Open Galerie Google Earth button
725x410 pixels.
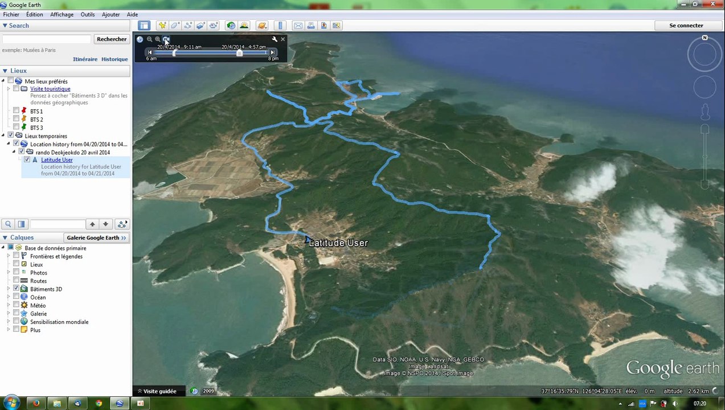(96, 237)
